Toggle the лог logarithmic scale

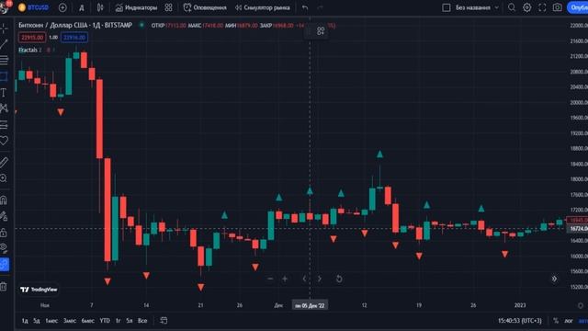pos(569,321)
